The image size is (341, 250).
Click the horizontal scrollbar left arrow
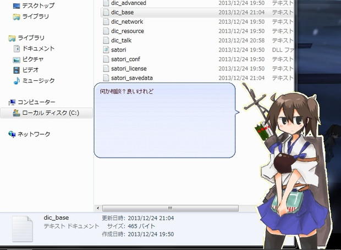[98, 208]
